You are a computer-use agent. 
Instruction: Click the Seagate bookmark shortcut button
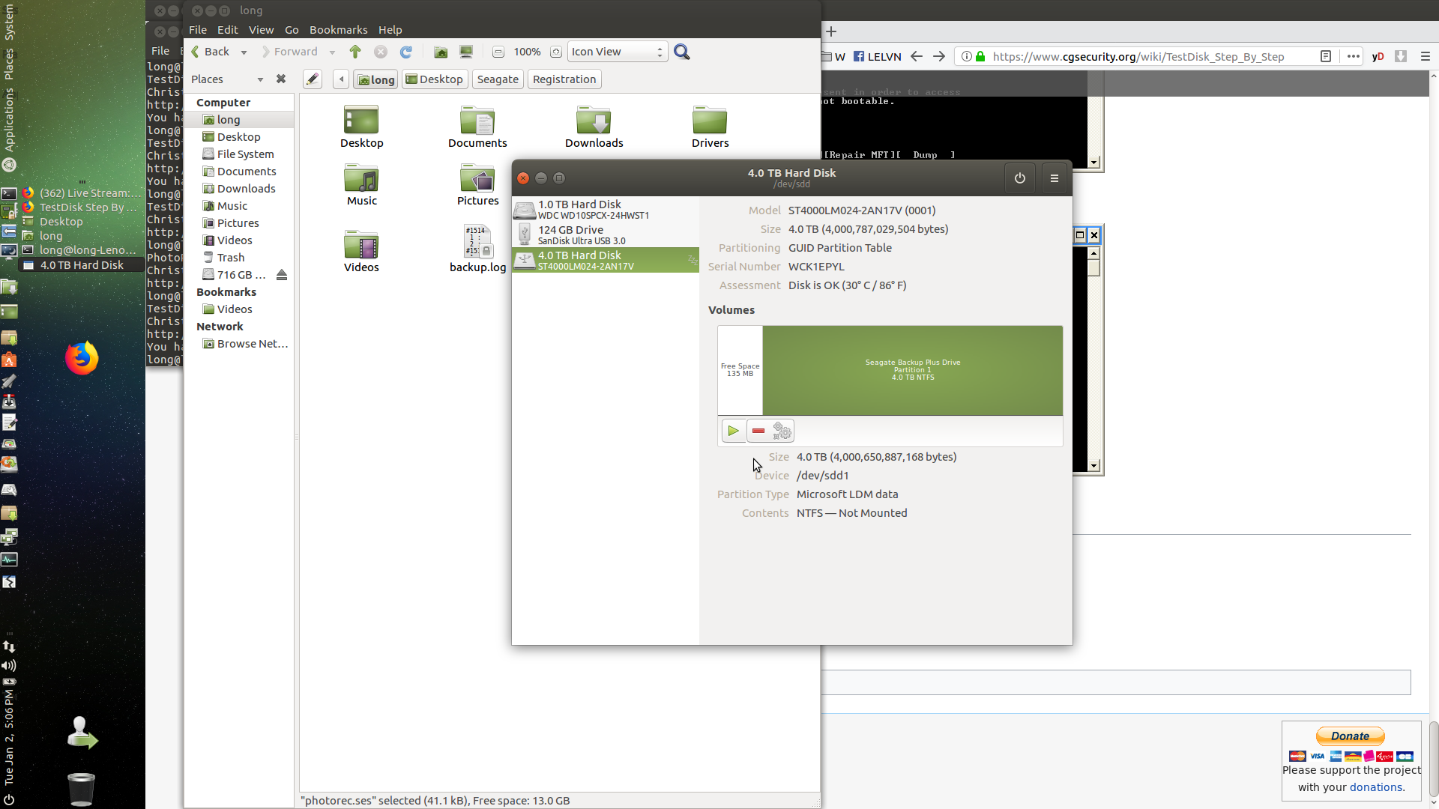496,79
